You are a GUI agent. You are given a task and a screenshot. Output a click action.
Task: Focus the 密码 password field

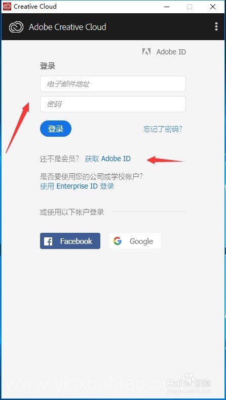coord(113,104)
